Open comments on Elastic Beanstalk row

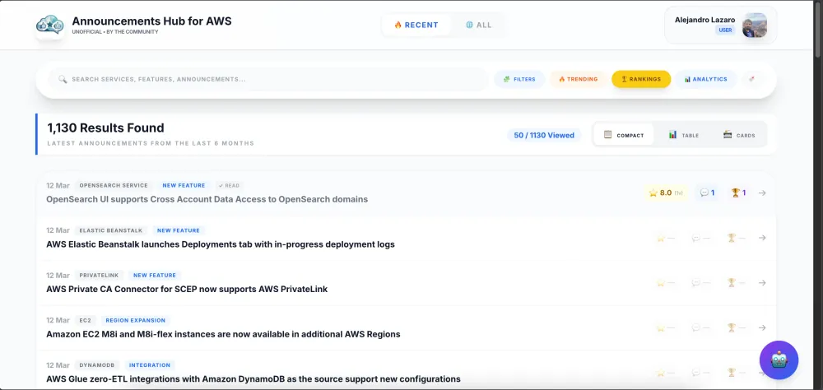pos(700,238)
